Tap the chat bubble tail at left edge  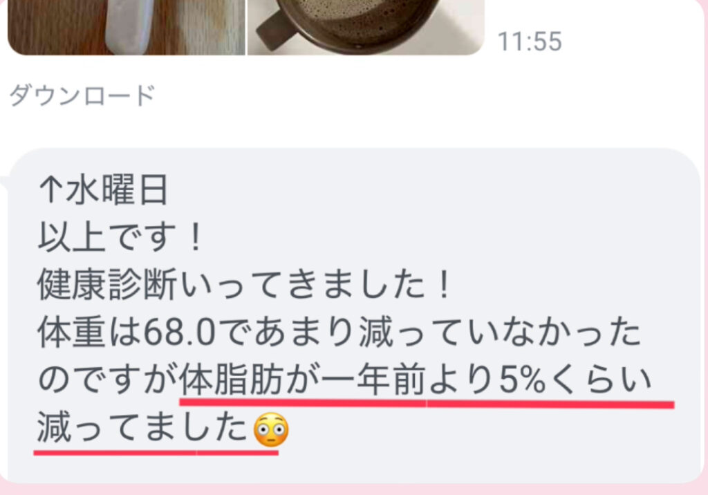(x=4, y=184)
